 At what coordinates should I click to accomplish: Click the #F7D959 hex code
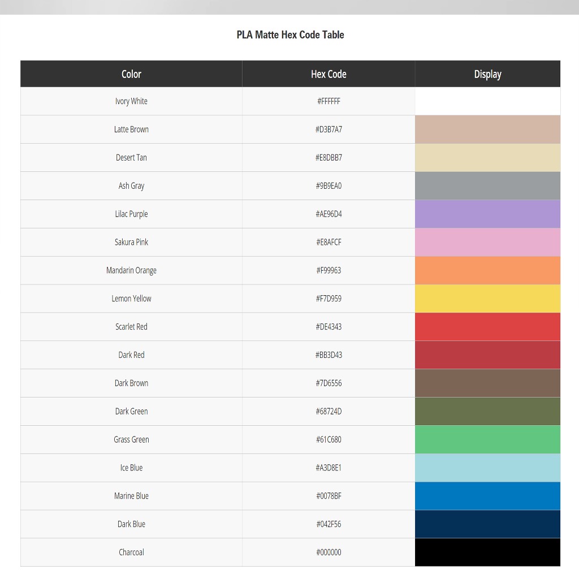[x=329, y=299]
